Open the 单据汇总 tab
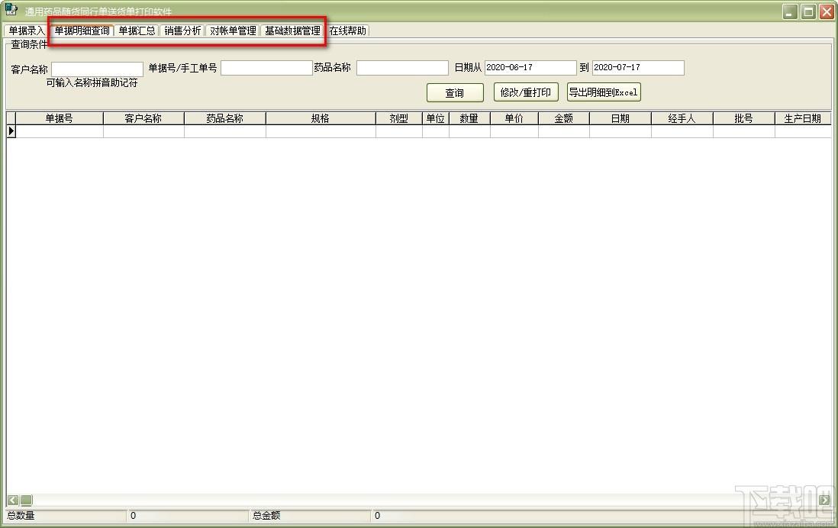This screenshot has width=838, height=528. point(137,31)
